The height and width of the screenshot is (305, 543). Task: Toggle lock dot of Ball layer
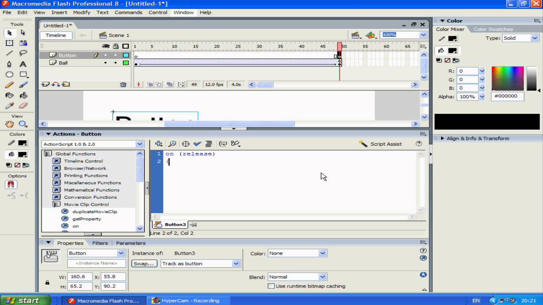tap(115, 63)
